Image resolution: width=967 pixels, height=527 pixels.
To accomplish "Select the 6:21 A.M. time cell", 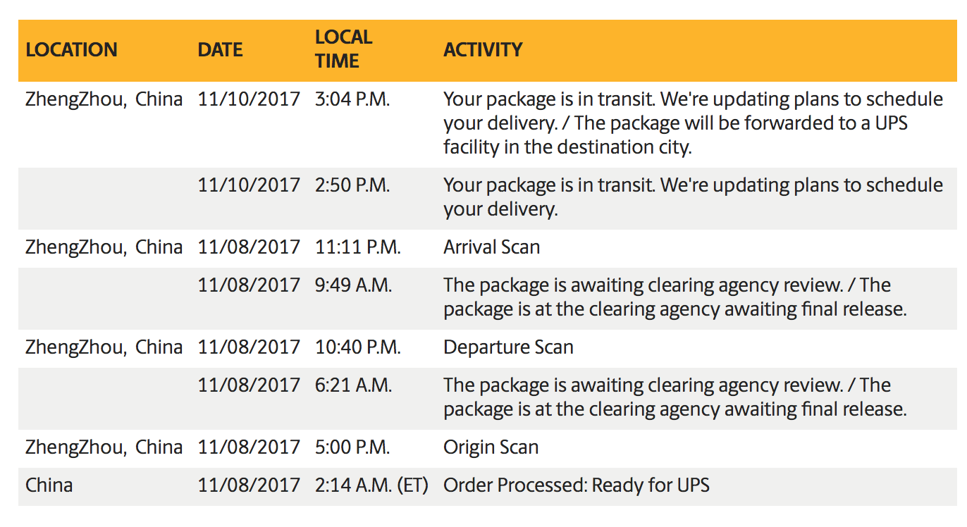I will click(x=354, y=385).
